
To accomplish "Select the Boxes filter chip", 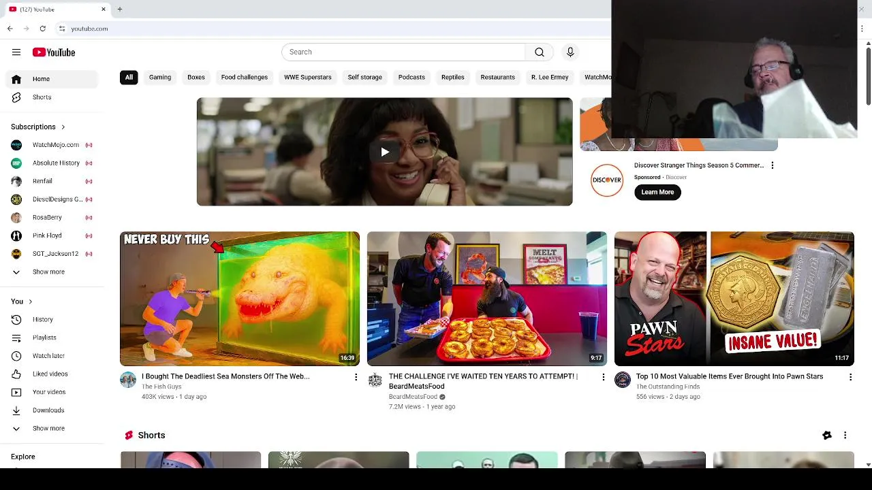I will pyautogui.click(x=196, y=78).
